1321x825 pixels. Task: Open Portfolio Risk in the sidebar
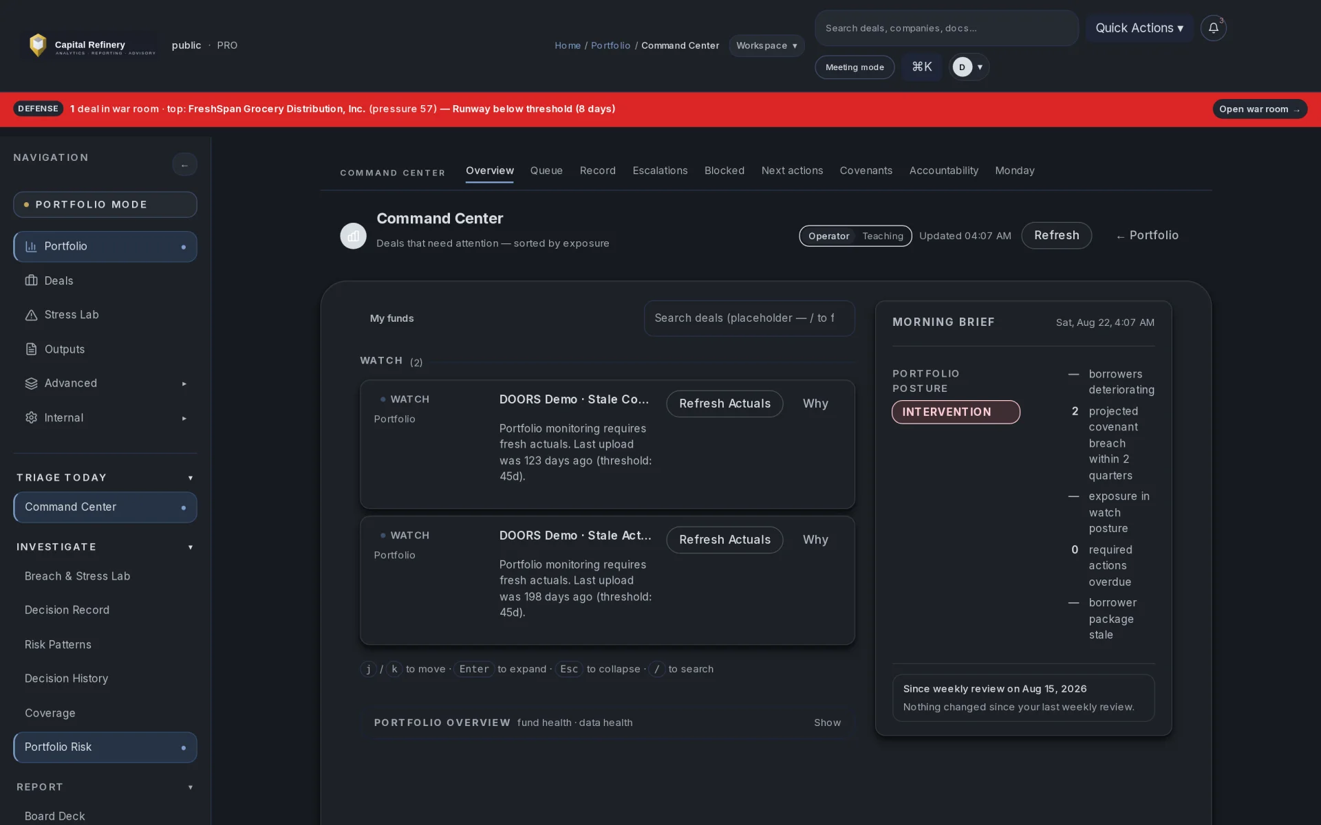click(x=105, y=747)
